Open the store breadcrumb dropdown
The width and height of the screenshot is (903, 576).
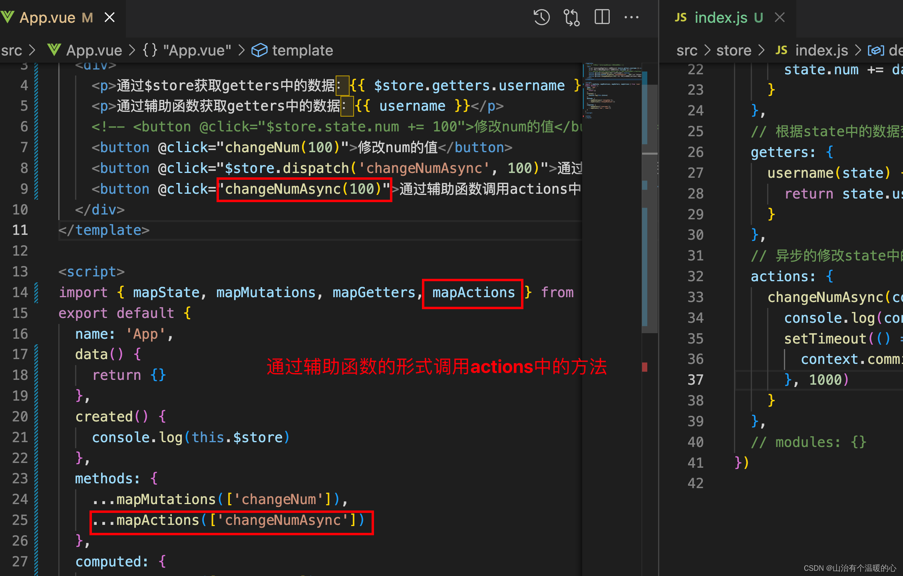734,50
